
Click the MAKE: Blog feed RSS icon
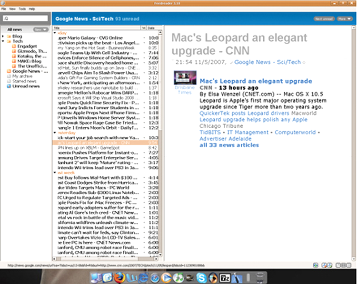click(14, 61)
